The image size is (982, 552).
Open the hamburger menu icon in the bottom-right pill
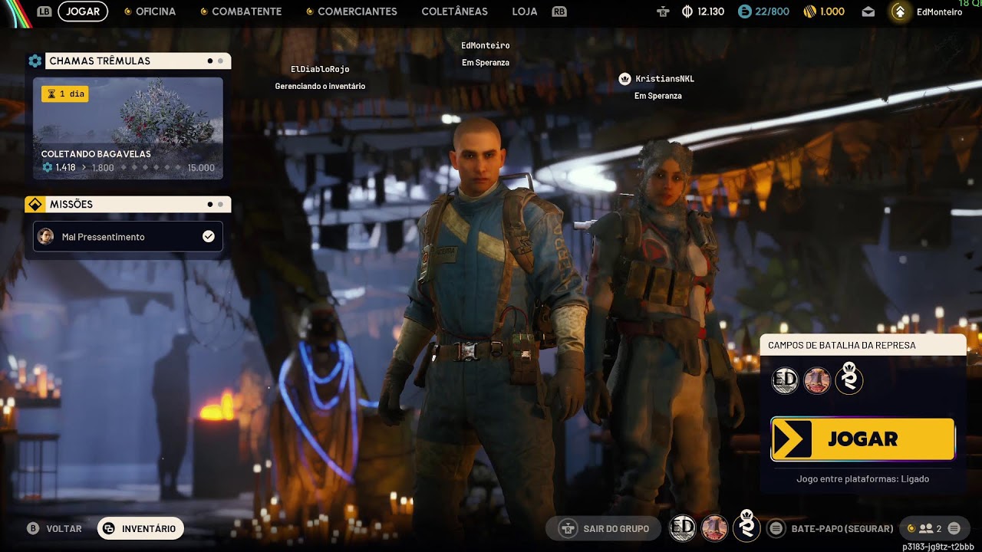coord(954,528)
